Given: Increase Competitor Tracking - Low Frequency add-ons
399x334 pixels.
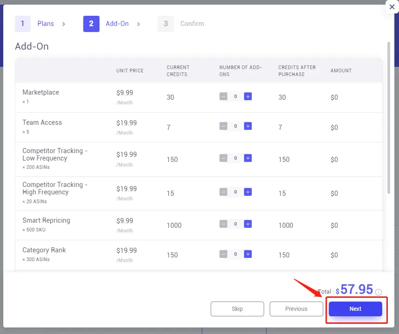Looking at the screenshot, I should point(248,159).
